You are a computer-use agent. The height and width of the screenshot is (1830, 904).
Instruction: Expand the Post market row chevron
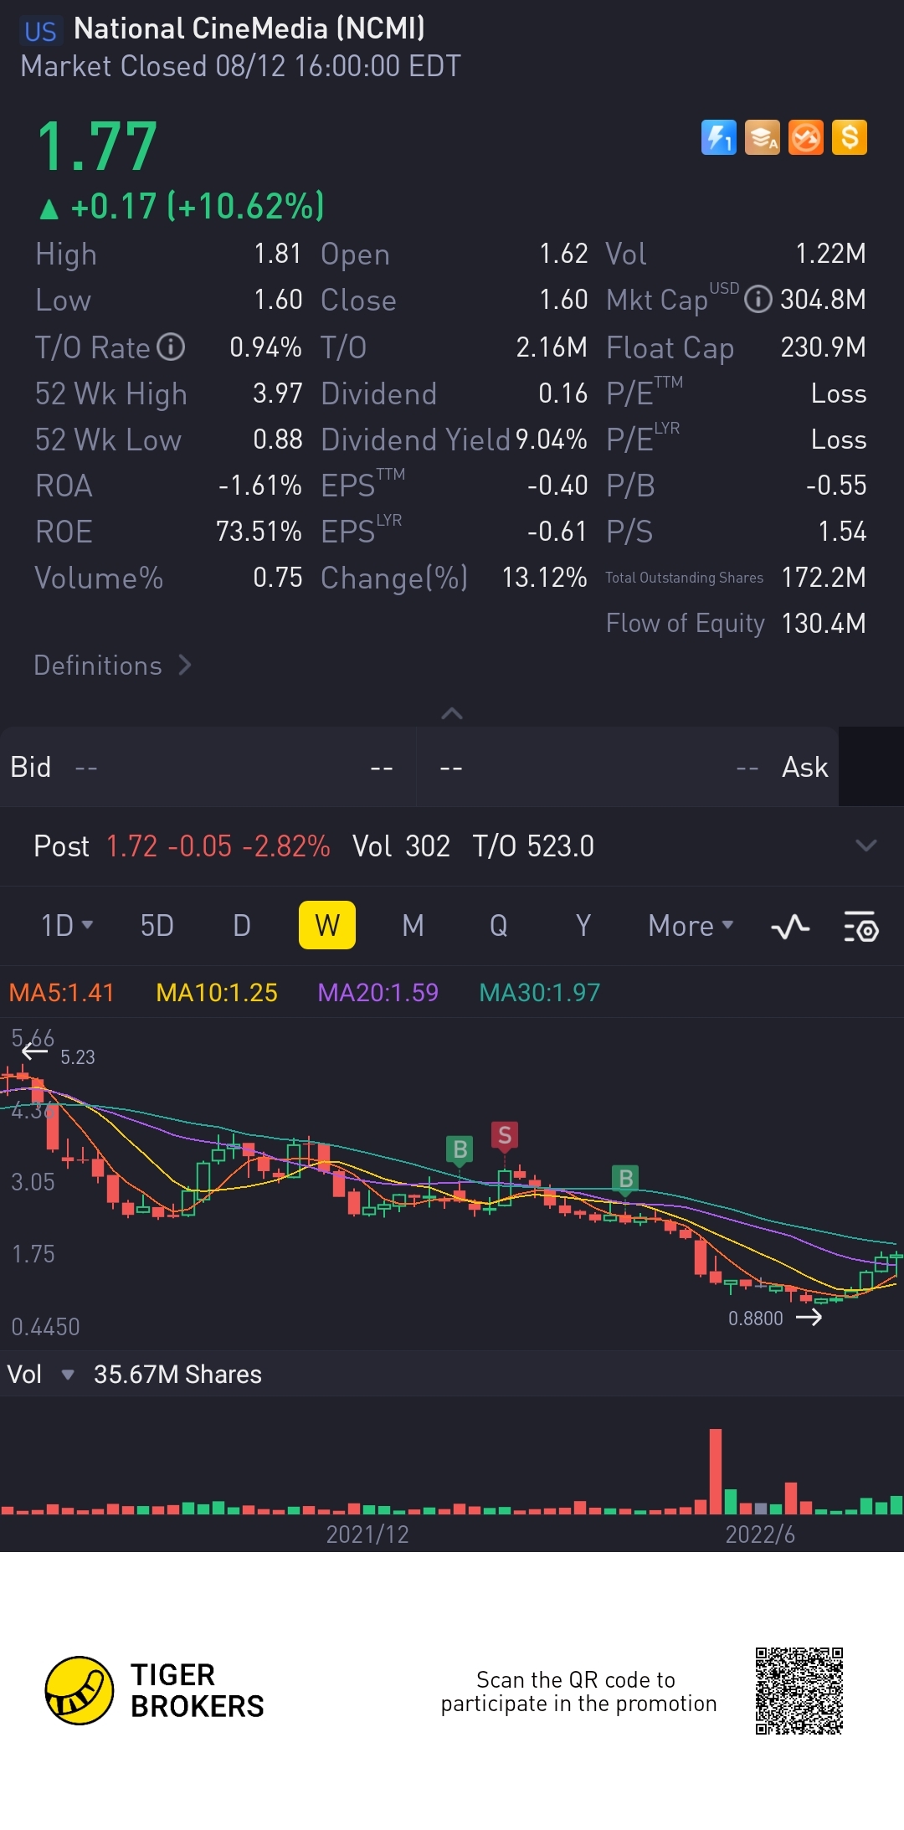[866, 846]
